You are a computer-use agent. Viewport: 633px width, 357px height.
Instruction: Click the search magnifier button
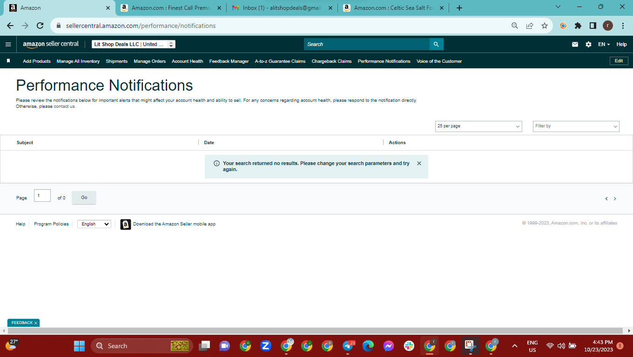(436, 44)
